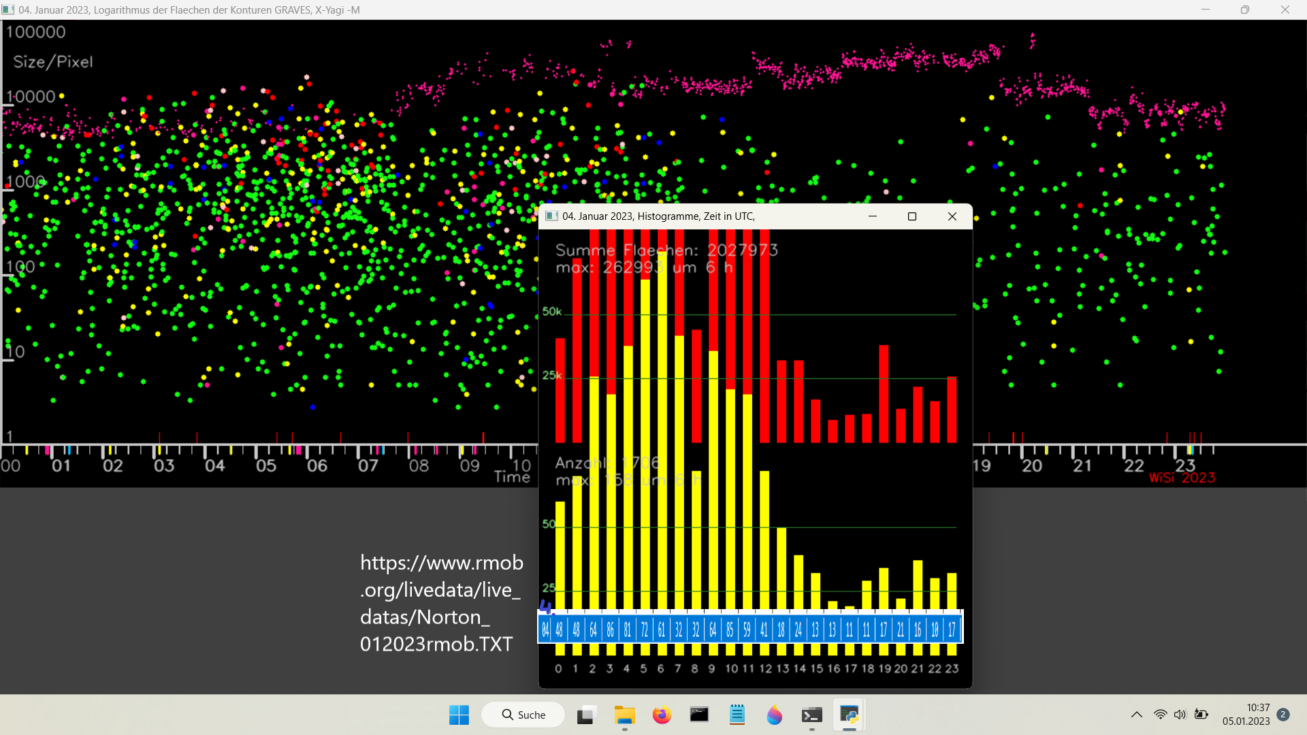Open the Command Prompt taskbar icon
Image resolution: width=1307 pixels, height=735 pixels.
[699, 715]
